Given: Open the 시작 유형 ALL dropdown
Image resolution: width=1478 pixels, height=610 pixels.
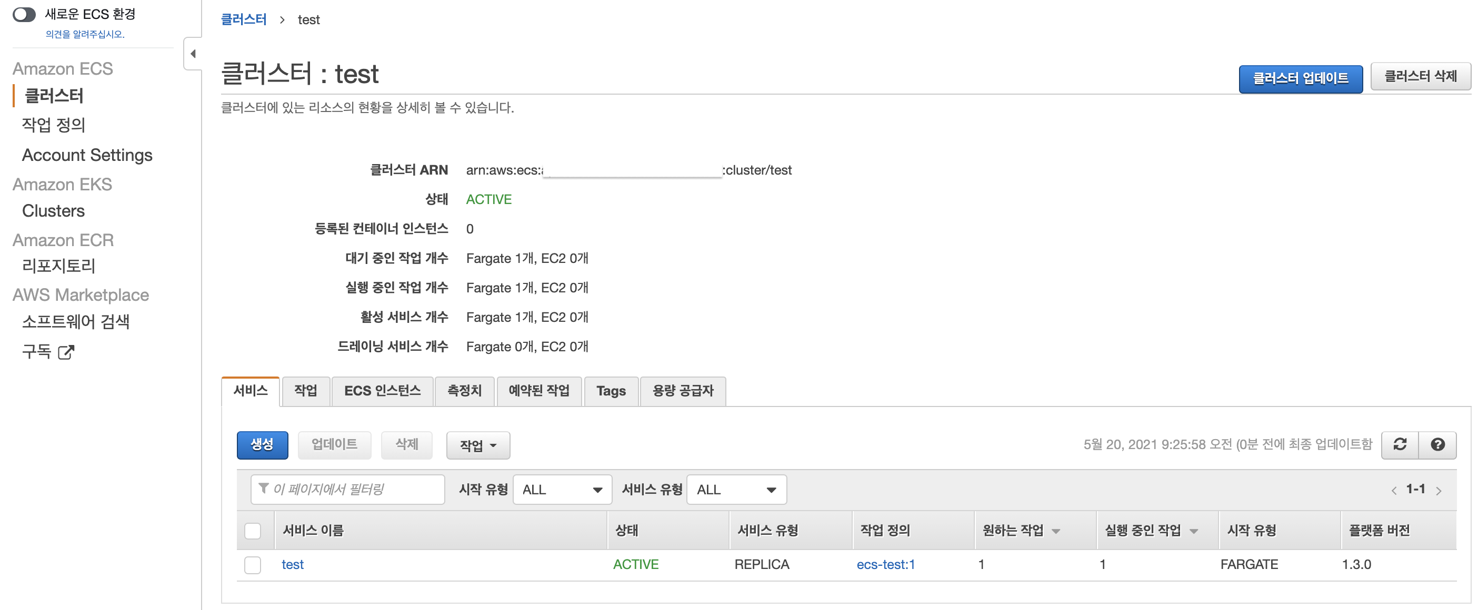Looking at the screenshot, I should (x=562, y=490).
